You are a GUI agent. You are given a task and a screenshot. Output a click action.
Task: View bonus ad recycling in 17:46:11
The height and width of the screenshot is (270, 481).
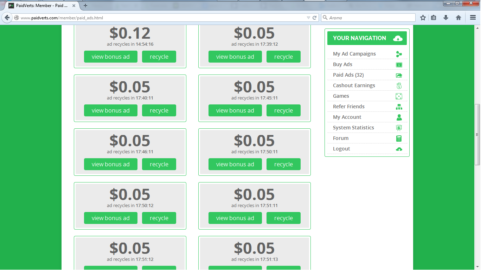111,164
